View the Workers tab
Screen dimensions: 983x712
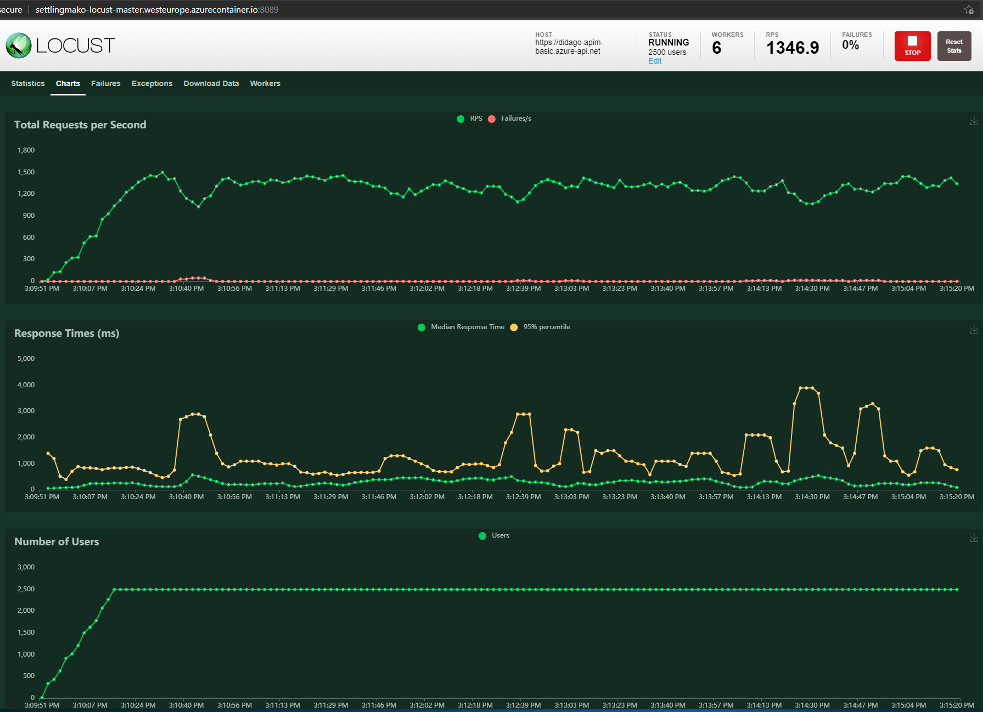[265, 83]
